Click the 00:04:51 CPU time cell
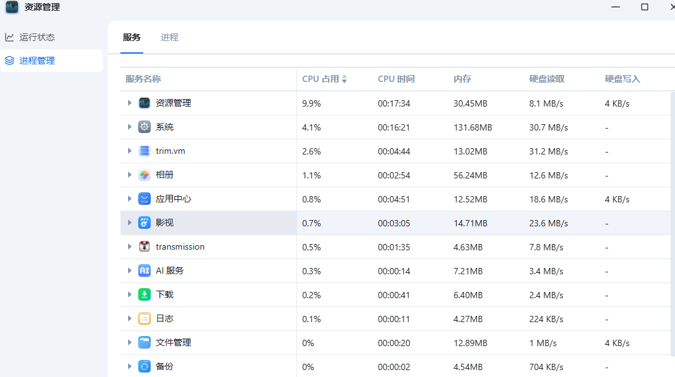This screenshot has height=377, width=675. tap(394, 199)
